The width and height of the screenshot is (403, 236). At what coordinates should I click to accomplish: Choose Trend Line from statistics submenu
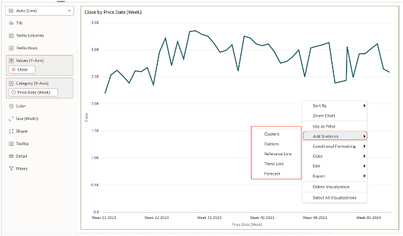(274, 164)
